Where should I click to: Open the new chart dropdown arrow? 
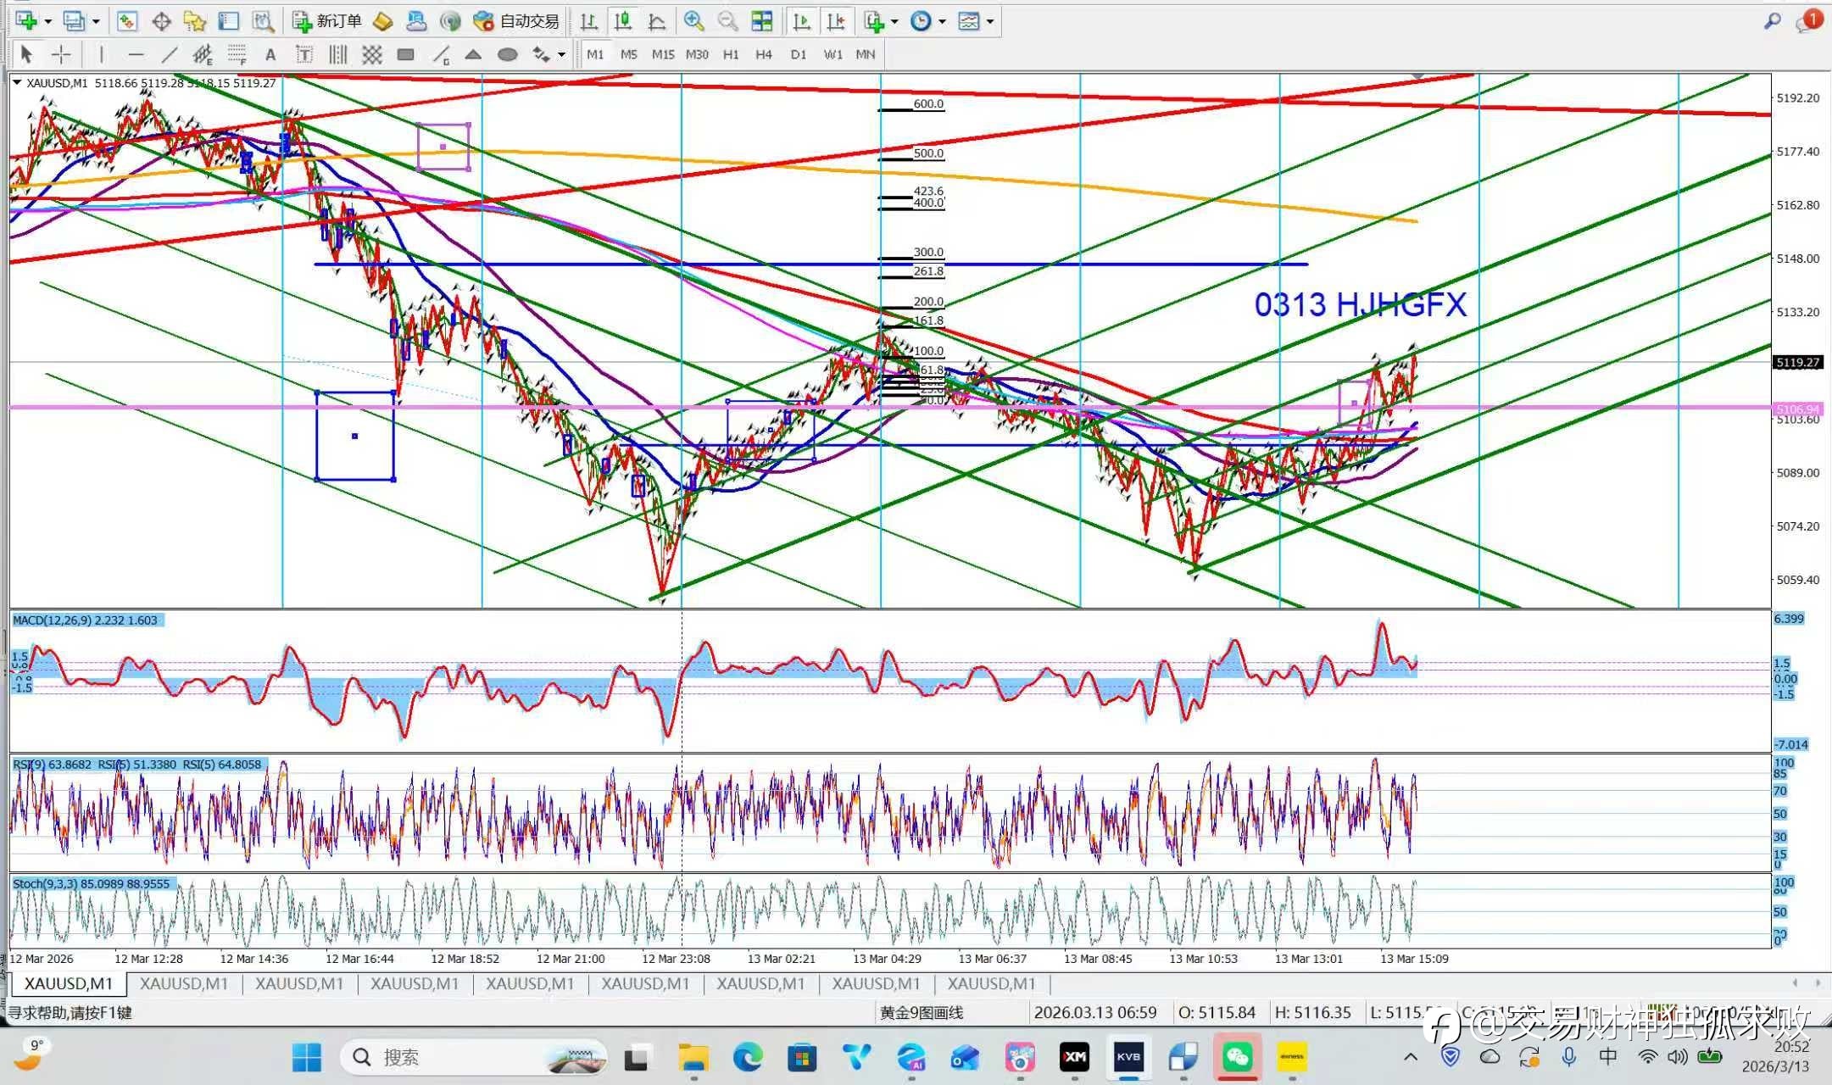point(47,21)
